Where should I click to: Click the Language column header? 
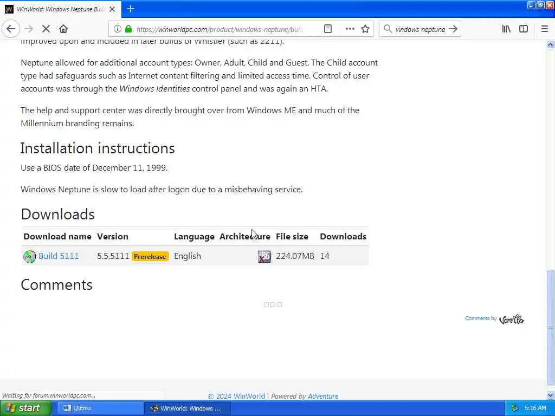tap(194, 237)
